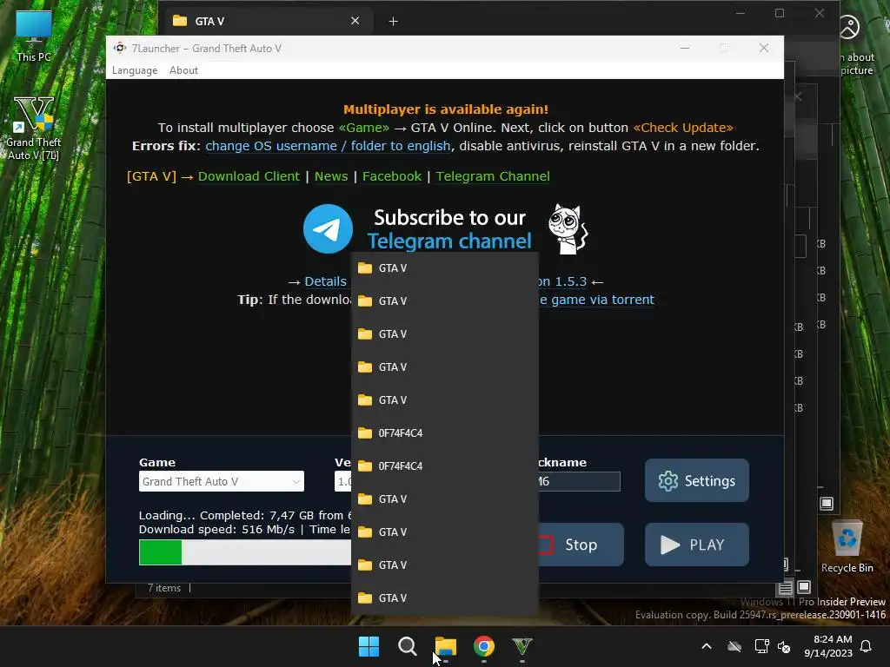Viewport: 890px width, 667px height.
Task: Open the Language menu in 7Launcher
Action: (135, 70)
